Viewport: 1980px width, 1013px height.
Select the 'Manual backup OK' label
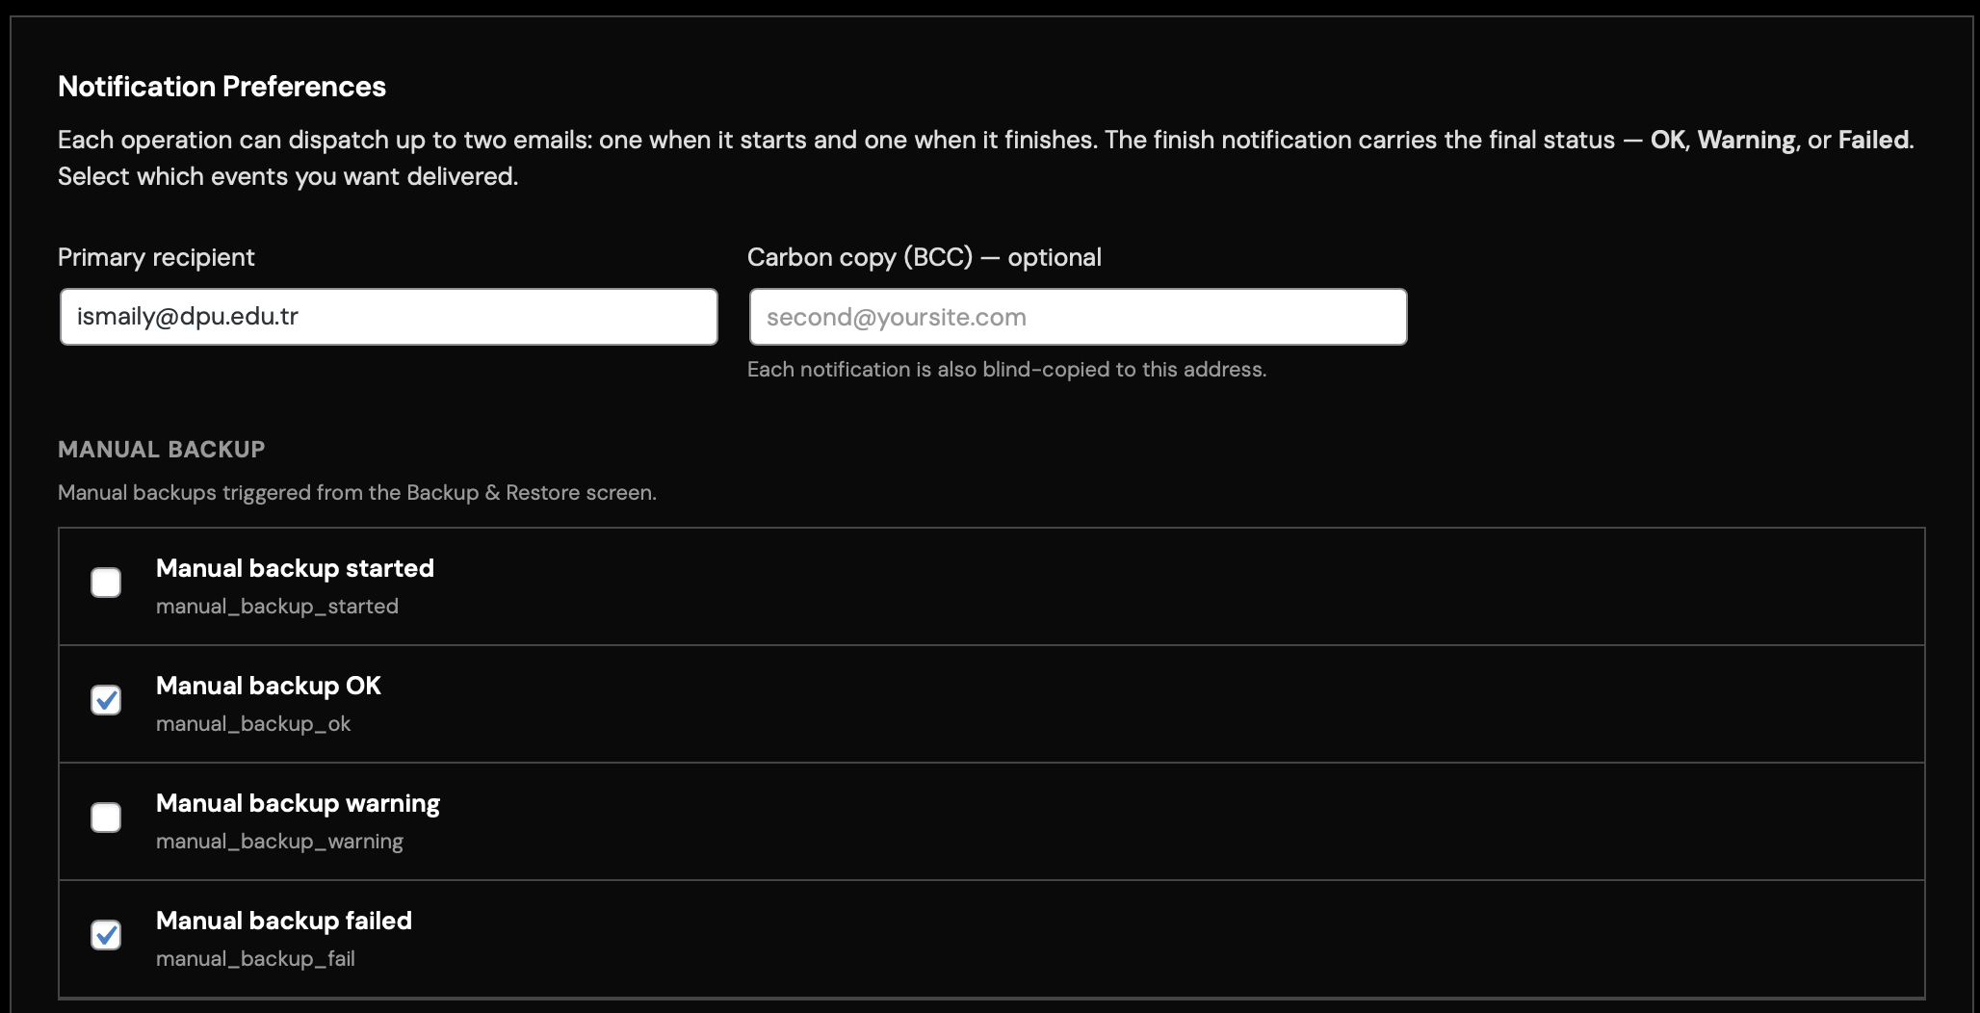pos(269,686)
